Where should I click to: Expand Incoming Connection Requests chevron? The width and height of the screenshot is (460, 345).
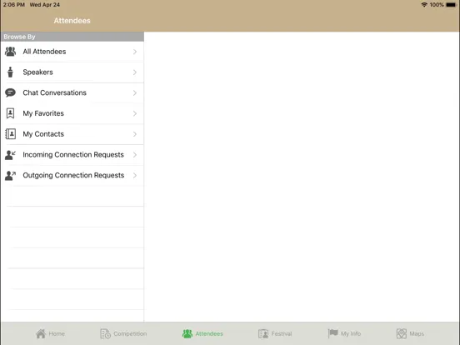coord(135,155)
